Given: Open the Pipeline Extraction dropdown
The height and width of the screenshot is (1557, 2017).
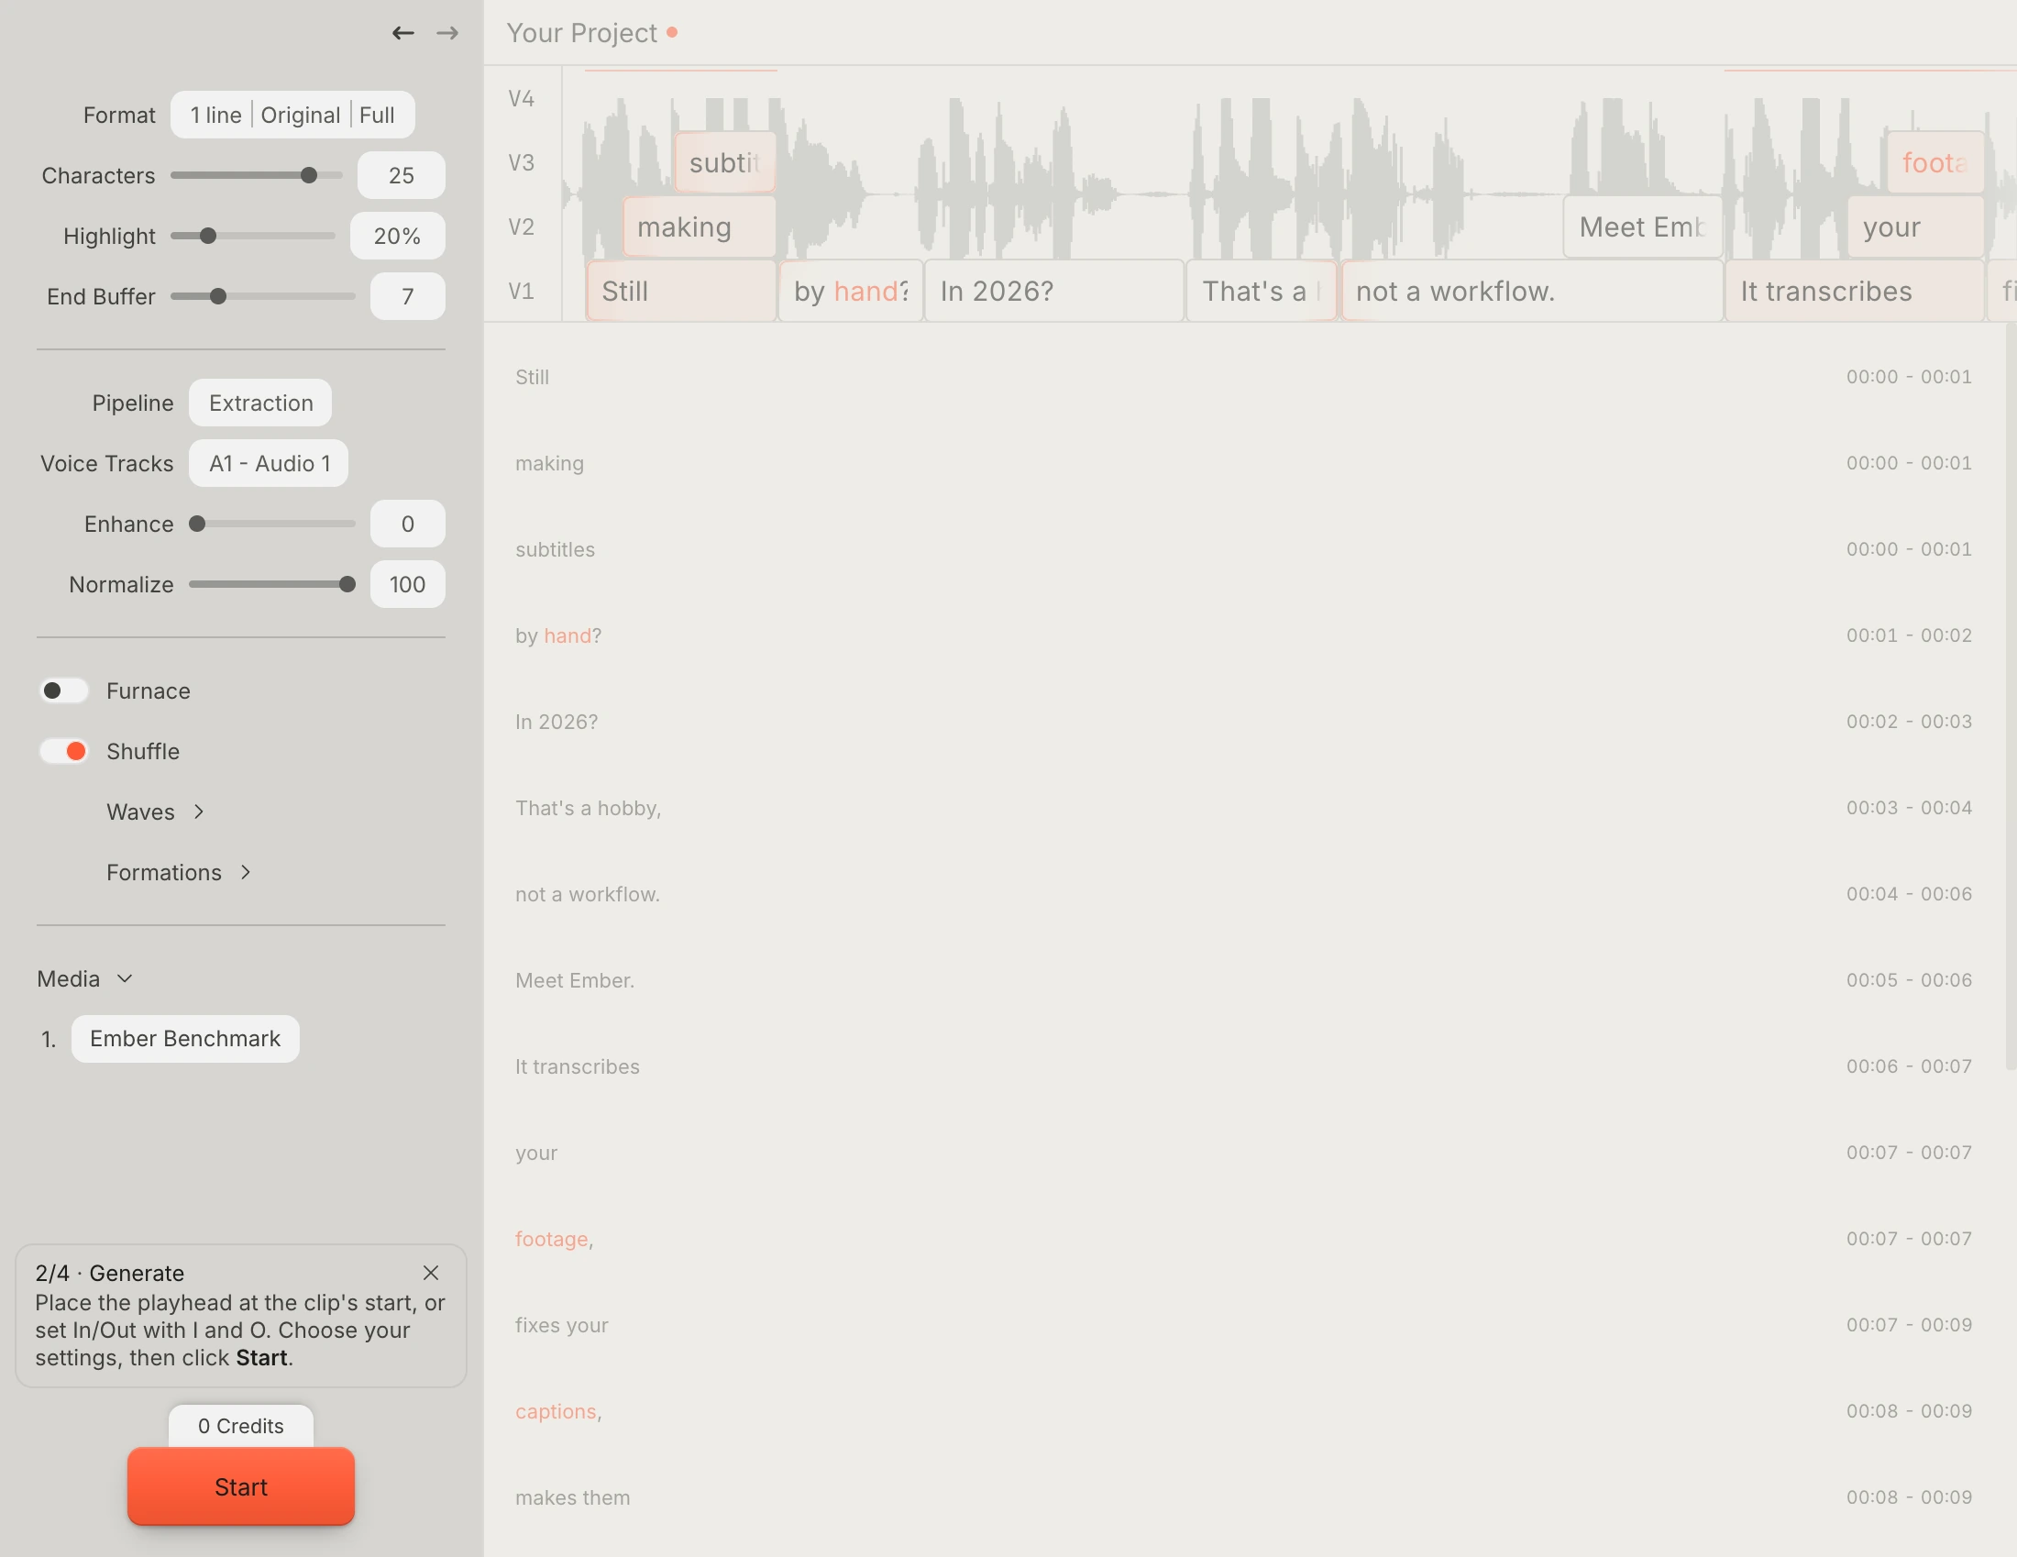Looking at the screenshot, I should [x=260, y=403].
